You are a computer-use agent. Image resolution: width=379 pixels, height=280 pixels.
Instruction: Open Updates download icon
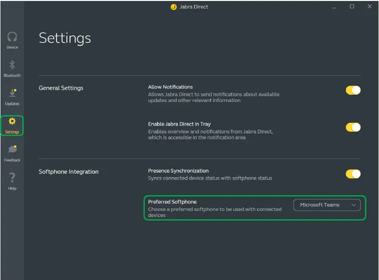click(x=12, y=93)
